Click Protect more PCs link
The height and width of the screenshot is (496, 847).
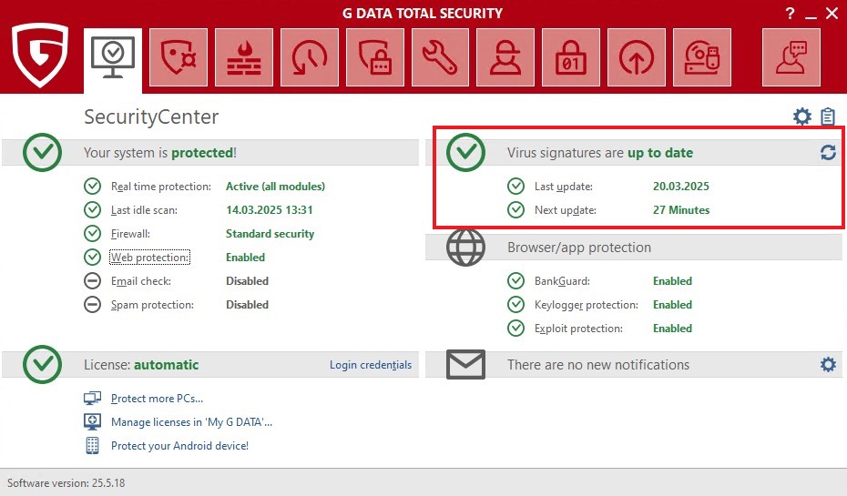click(x=157, y=399)
